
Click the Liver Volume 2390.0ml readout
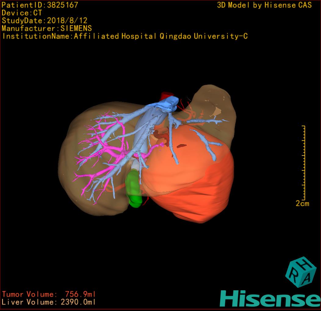(x=49, y=302)
